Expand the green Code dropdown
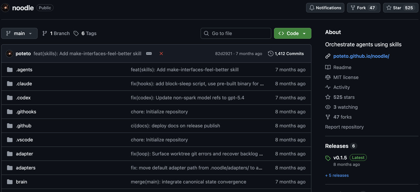Image resolution: width=420 pixels, height=192 pixels. pos(293,33)
